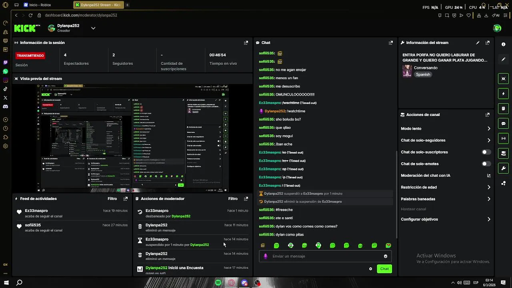Toggle the wrench widget icon in sidebar

[504, 168]
